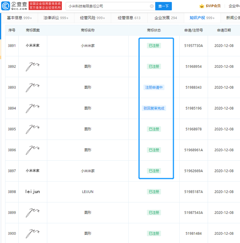240x243 pixels.
Task: Open the LEIJUN trademark name link
Action: tap(88, 192)
